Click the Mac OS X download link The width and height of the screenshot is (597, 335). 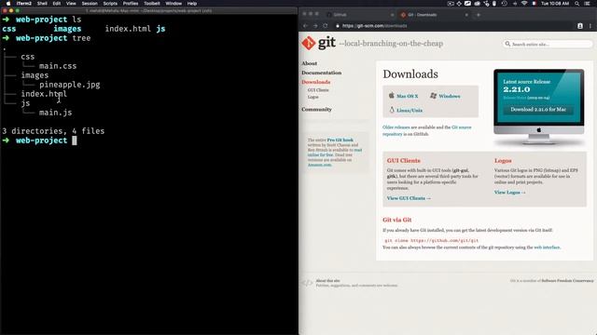coord(407,96)
